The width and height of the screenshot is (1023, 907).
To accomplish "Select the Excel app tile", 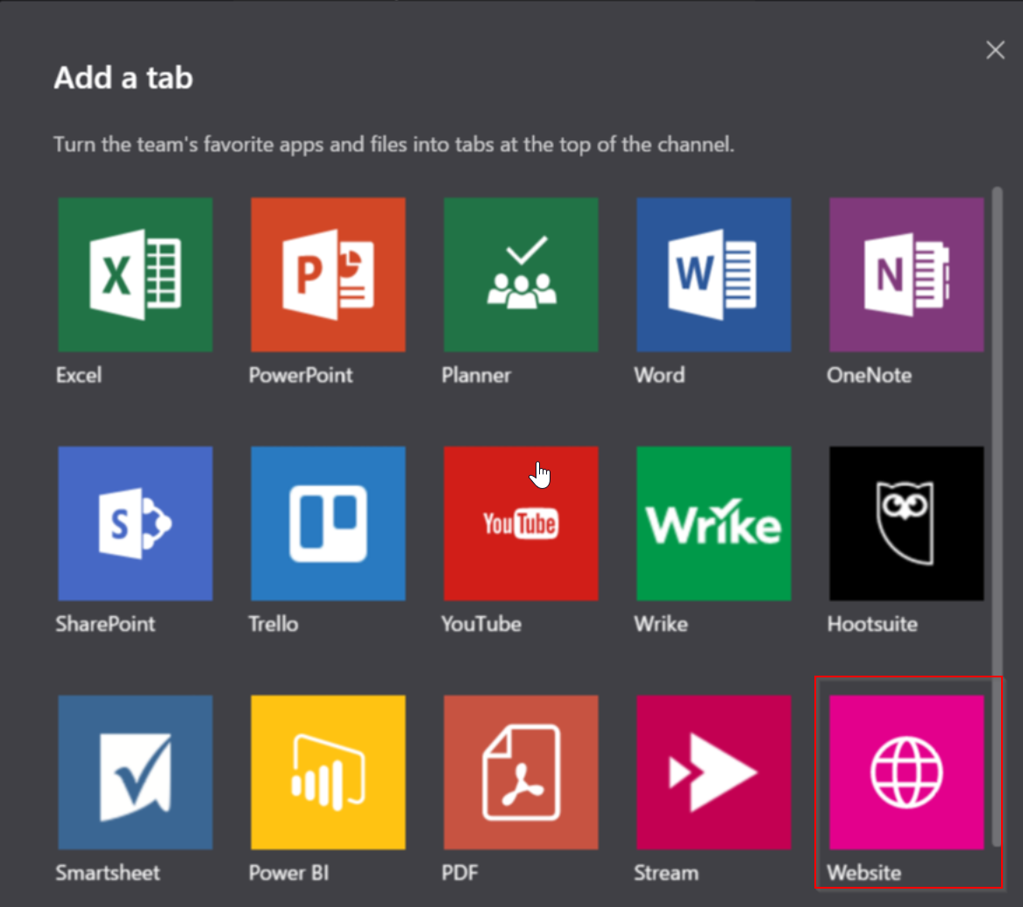I will pyautogui.click(x=135, y=274).
